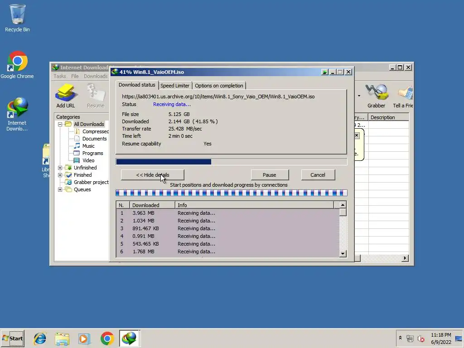The image size is (464, 348).
Task: Select connection row 6 with 1.768 MB
Action: (227, 251)
